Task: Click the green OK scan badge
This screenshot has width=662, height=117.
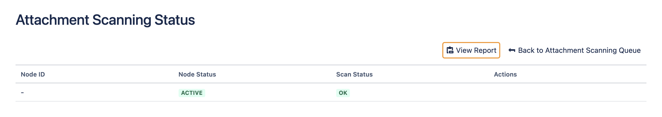Action: tap(343, 93)
